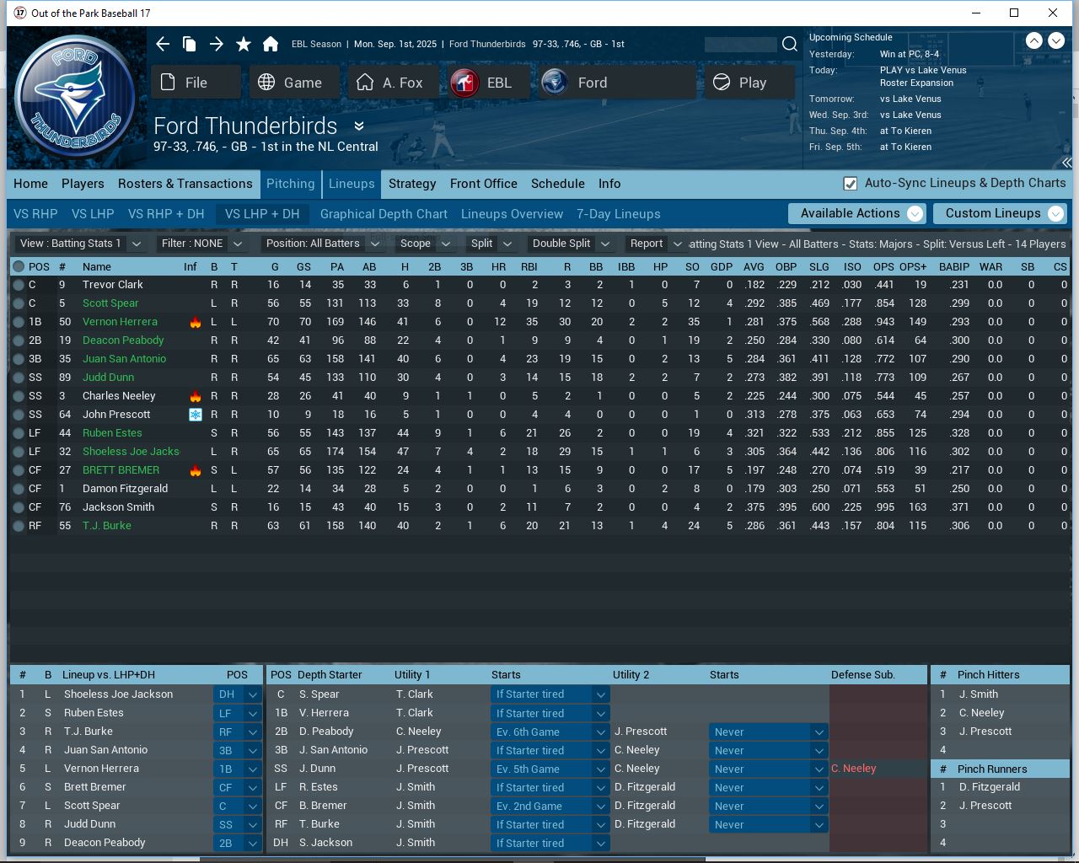Viewport: 1079px width, 863px height.
Task: Click Brett Bremer's flame icon
Action: pos(196,470)
